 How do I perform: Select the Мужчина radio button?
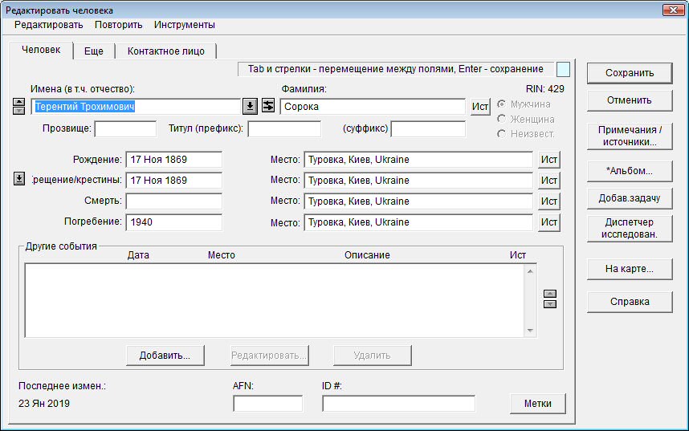click(x=503, y=105)
